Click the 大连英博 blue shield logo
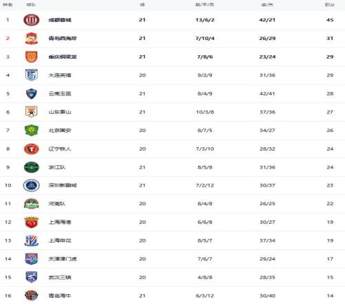 [31, 75]
